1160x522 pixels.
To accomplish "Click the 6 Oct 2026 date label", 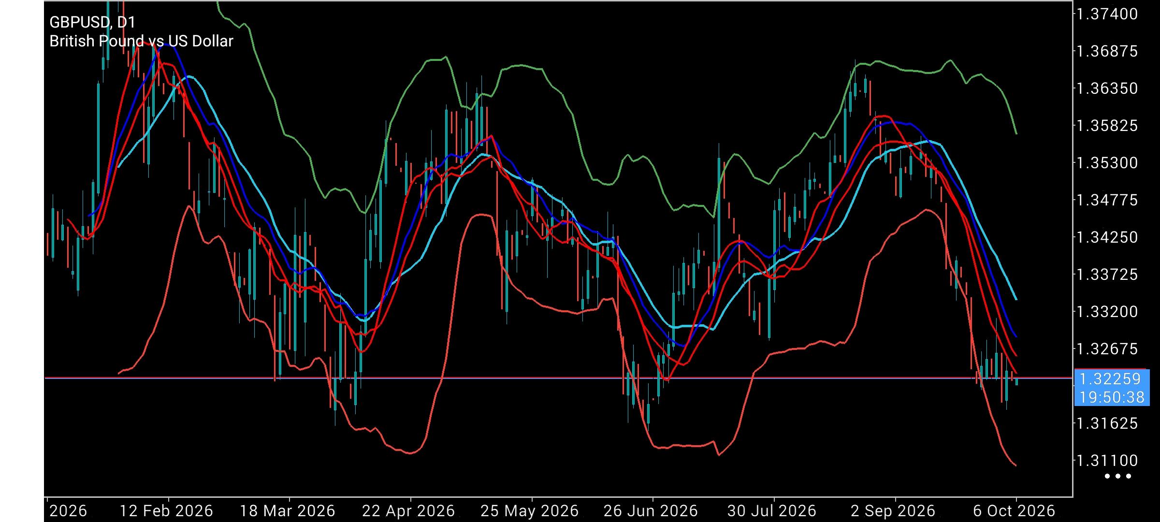I will pyautogui.click(x=1014, y=511).
